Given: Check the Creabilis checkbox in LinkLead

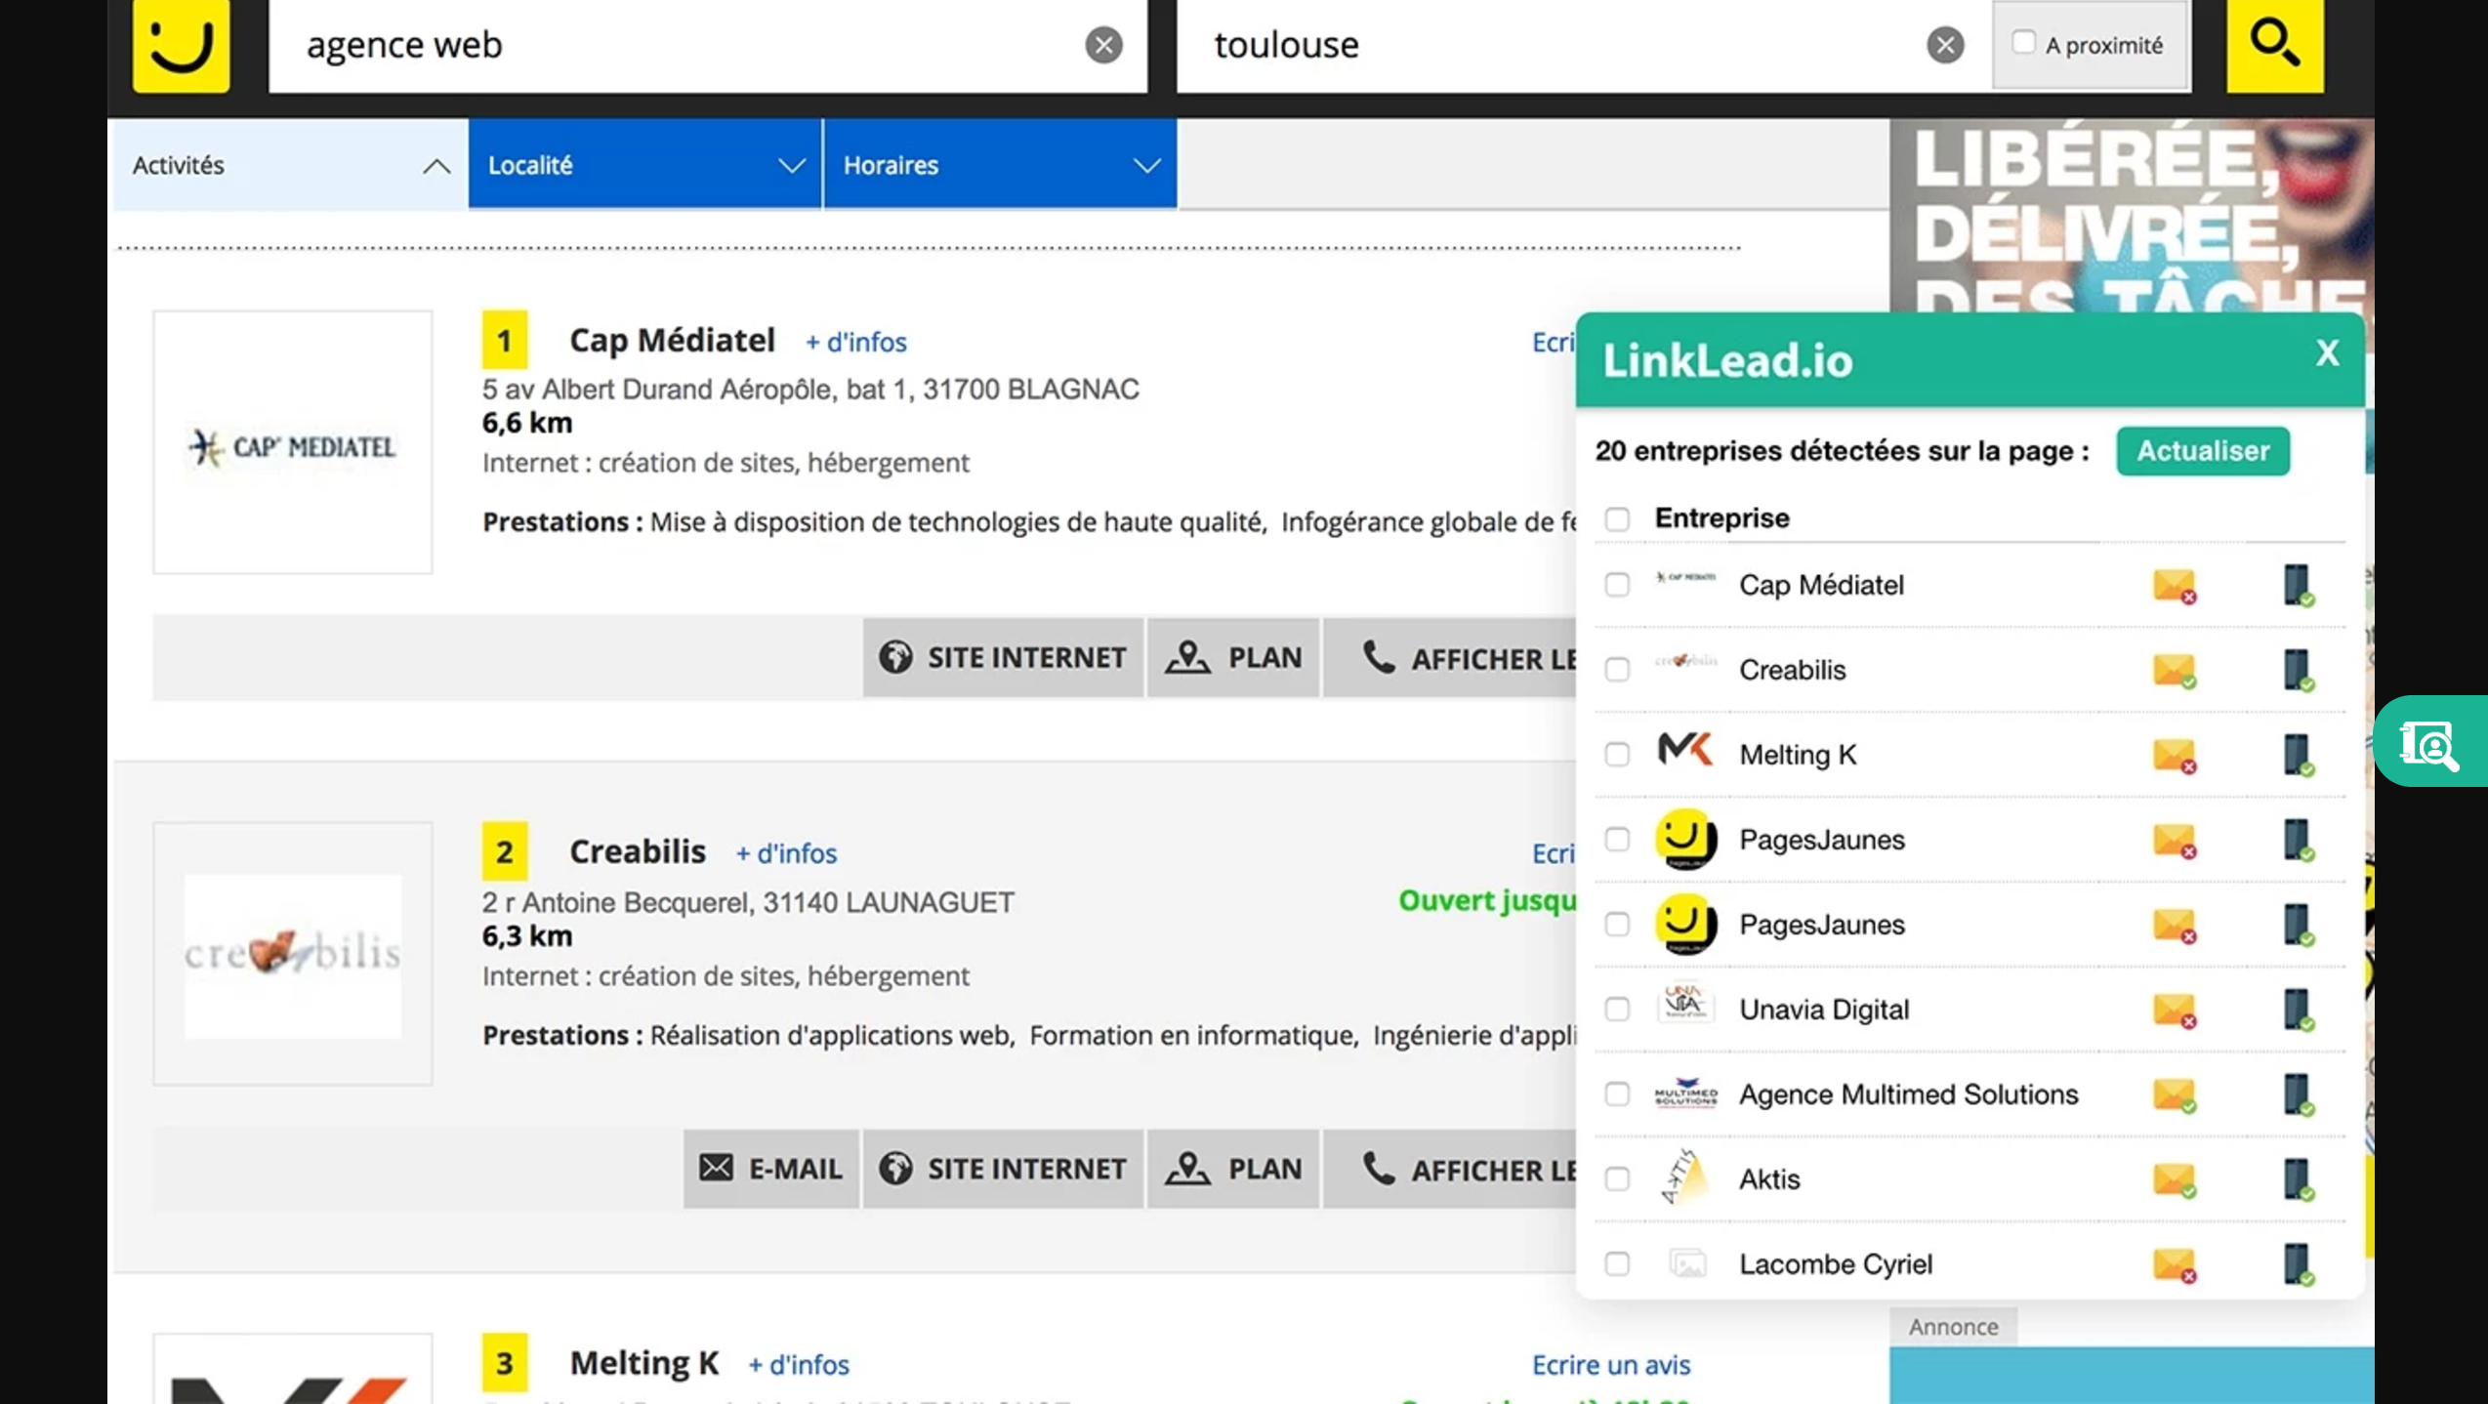Looking at the screenshot, I should (1617, 670).
